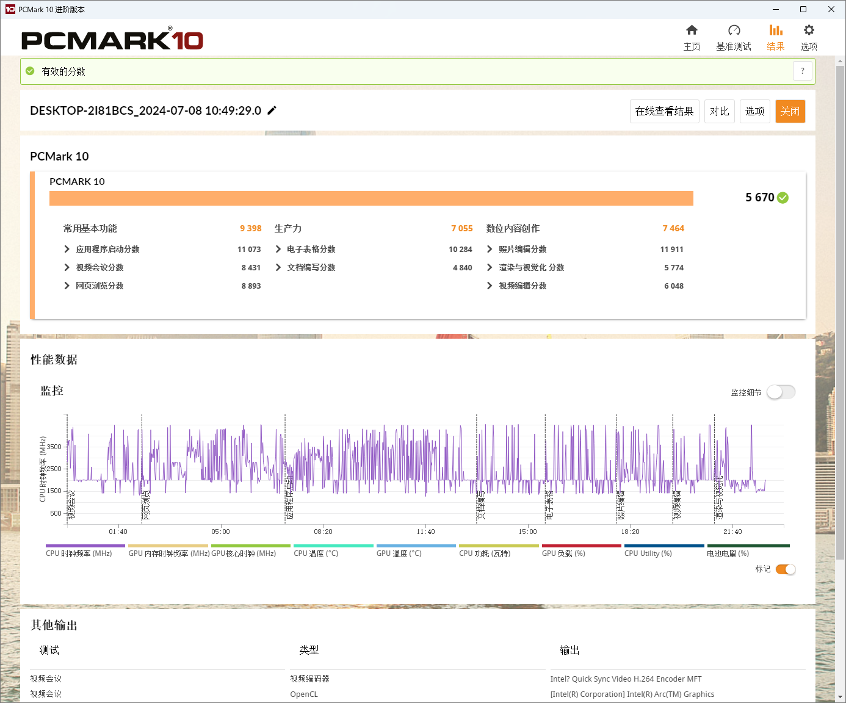Viewport: 846px width, 703px height.
Task: Open the 选项 gear icon in top nav
Action: click(809, 30)
